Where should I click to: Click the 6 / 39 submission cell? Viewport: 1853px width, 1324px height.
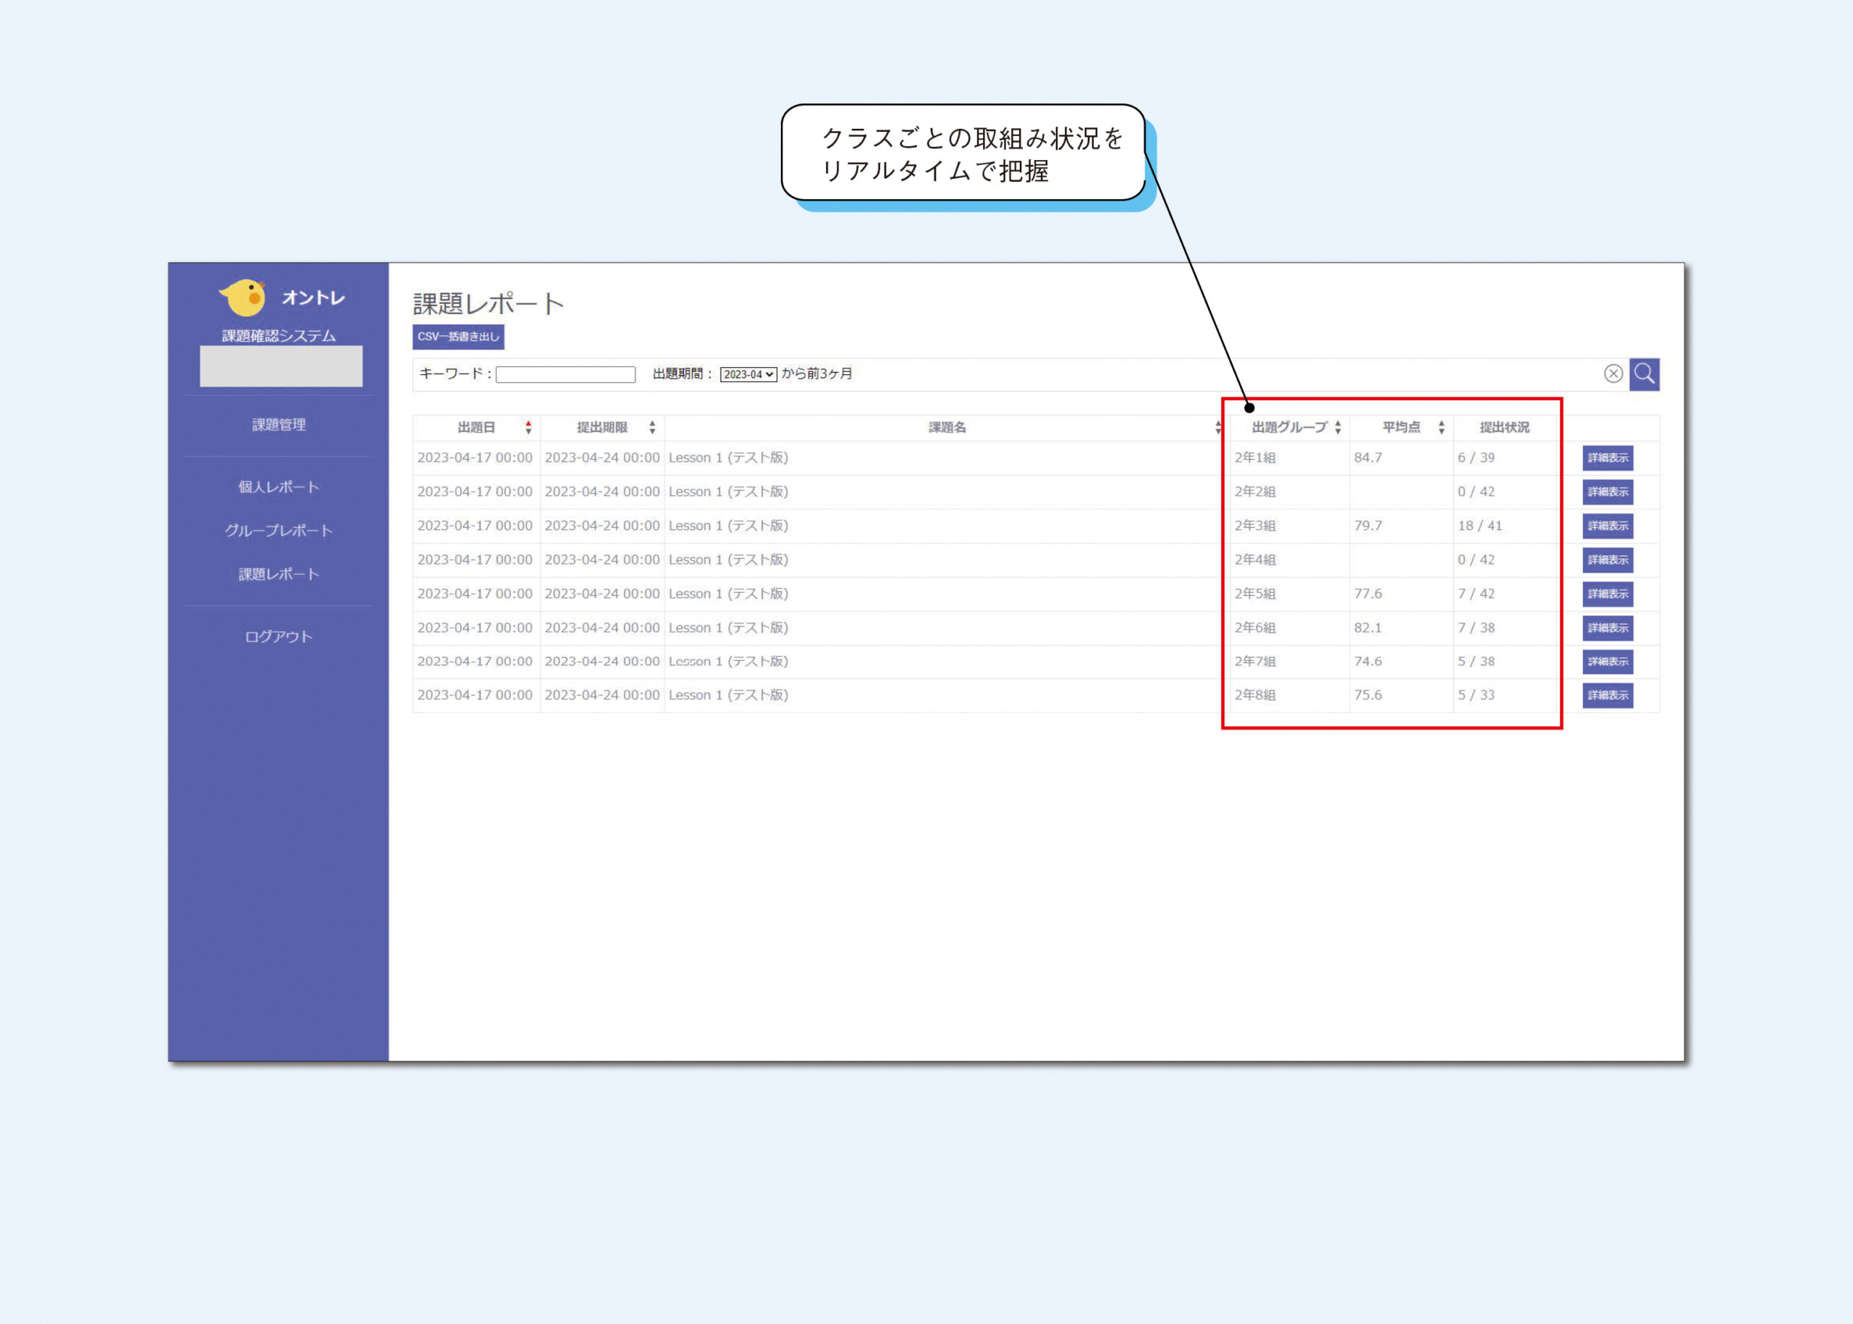(1506, 458)
